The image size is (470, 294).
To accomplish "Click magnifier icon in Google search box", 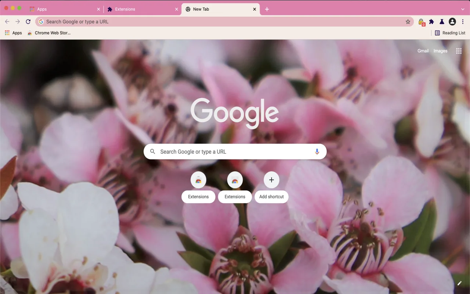I will pyautogui.click(x=153, y=151).
